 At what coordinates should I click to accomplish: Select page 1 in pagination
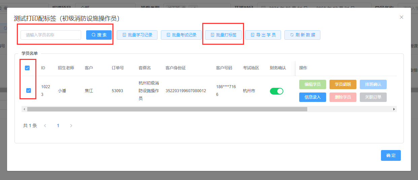pyautogui.click(x=58, y=126)
